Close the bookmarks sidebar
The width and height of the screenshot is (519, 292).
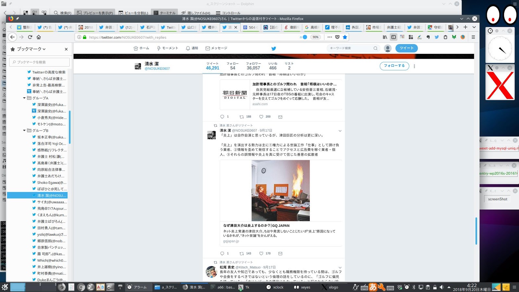pyautogui.click(x=66, y=49)
